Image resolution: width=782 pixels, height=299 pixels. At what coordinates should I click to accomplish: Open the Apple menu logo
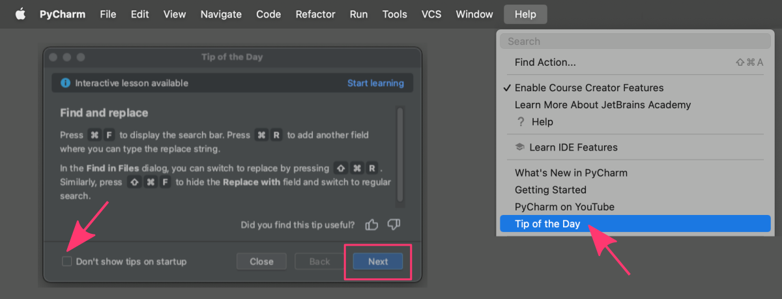(x=20, y=14)
